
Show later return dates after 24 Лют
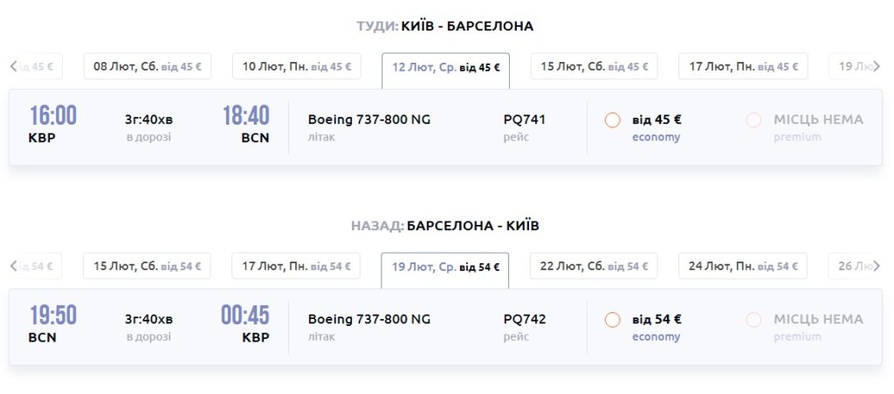point(877,266)
